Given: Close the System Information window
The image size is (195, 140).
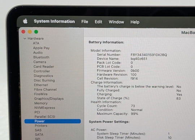Looking at the screenshot, I should pyautogui.click(x=23, y=32).
